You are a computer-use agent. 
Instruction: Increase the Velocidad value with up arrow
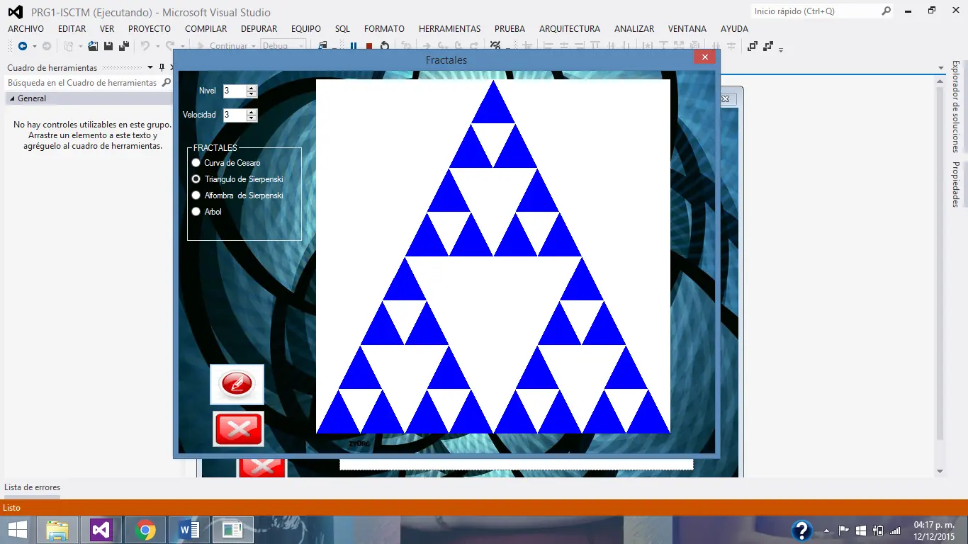click(x=252, y=112)
